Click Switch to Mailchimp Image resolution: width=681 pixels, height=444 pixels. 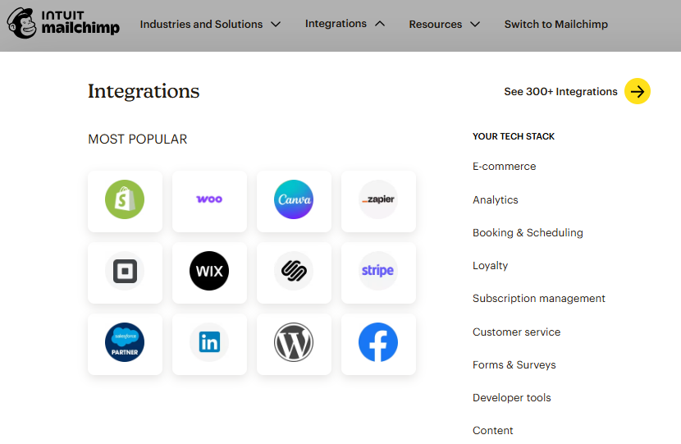(x=556, y=25)
